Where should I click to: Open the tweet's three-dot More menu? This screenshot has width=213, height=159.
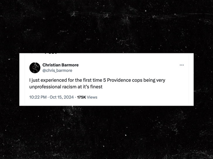pyautogui.click(x=182, y=65)
